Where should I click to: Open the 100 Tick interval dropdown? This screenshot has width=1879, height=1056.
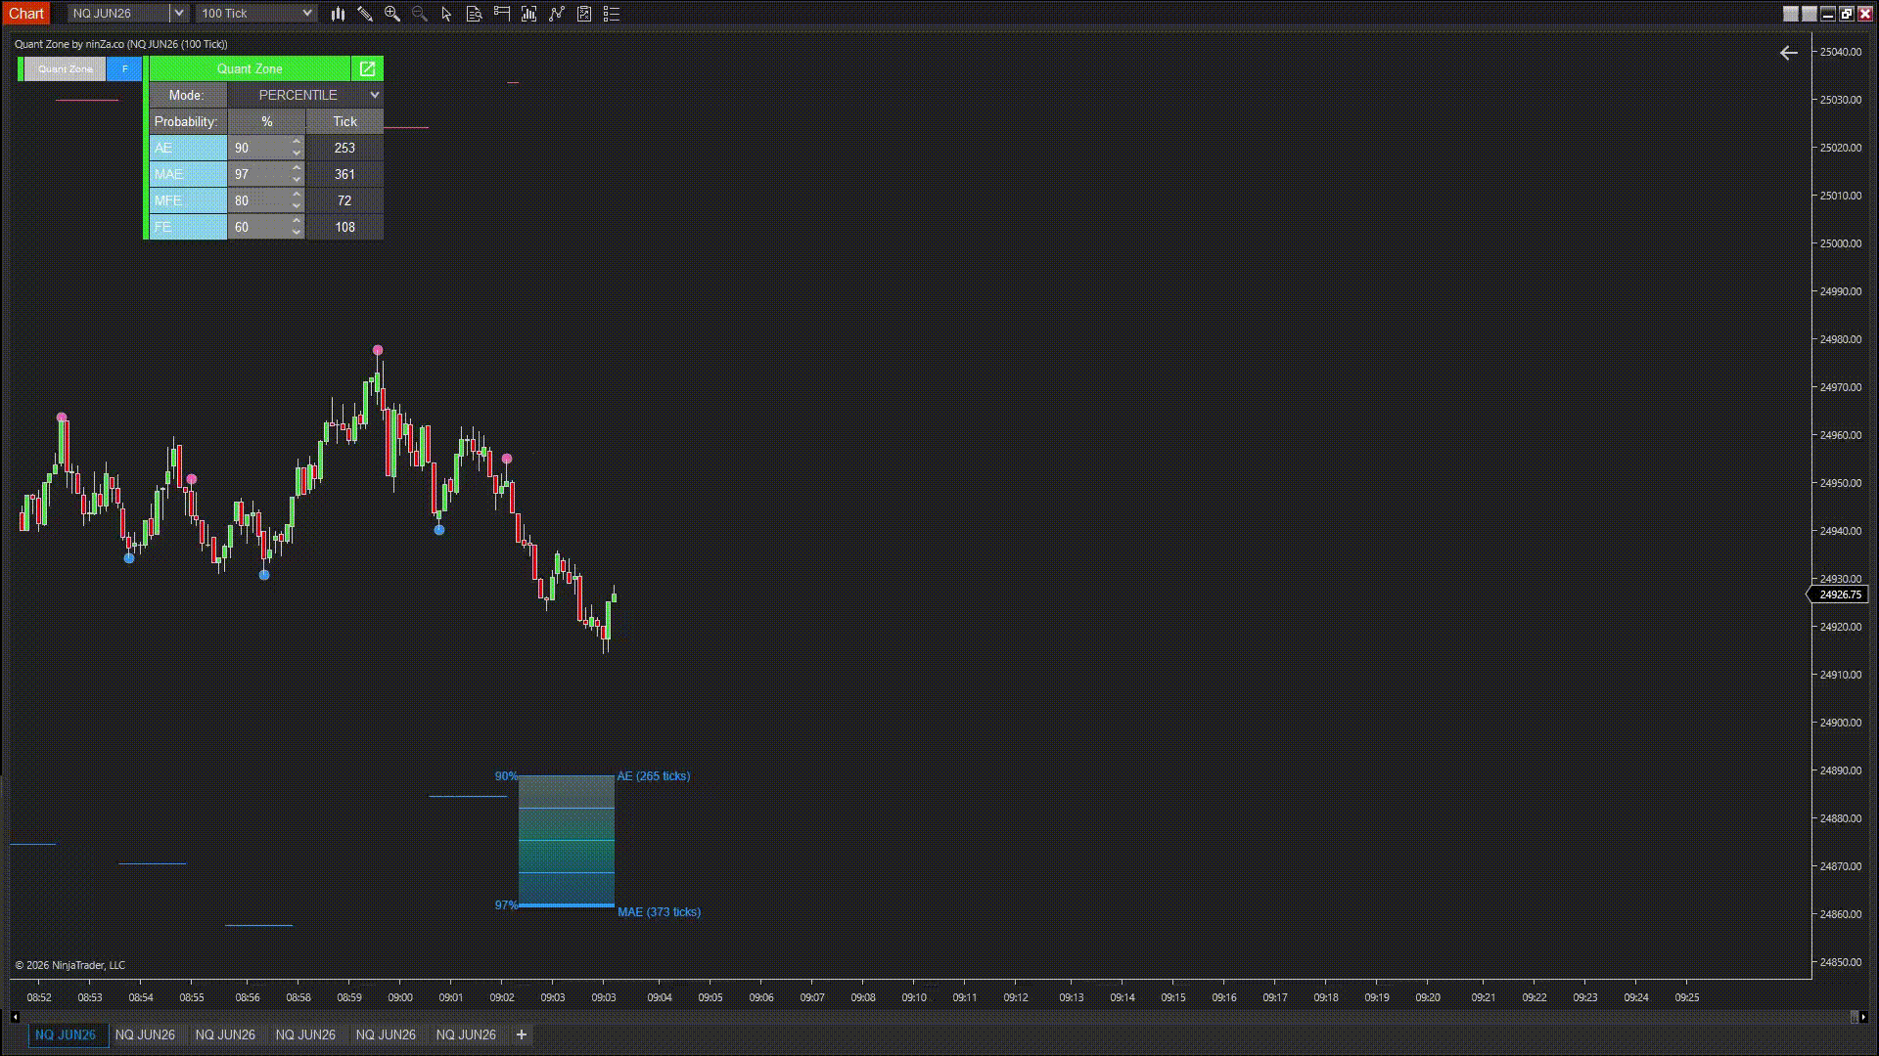306,13
